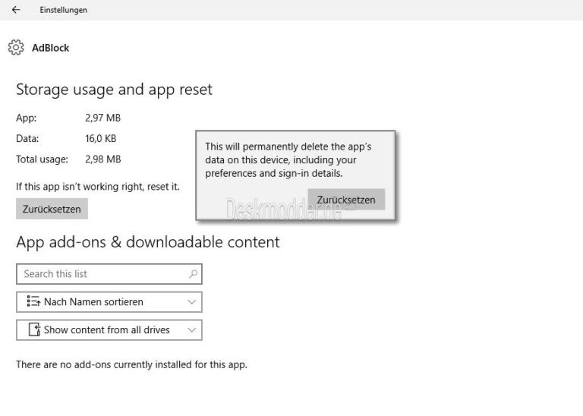
Task: Click the Storage usage and app reset heading
Action: pyautogui.click(x=114, y=90)
